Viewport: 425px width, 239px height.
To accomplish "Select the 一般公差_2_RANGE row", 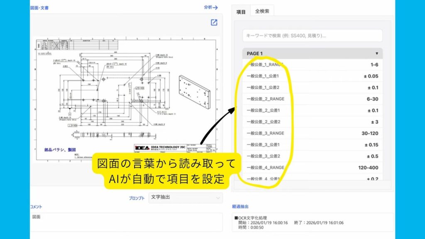I will [312, 99].
